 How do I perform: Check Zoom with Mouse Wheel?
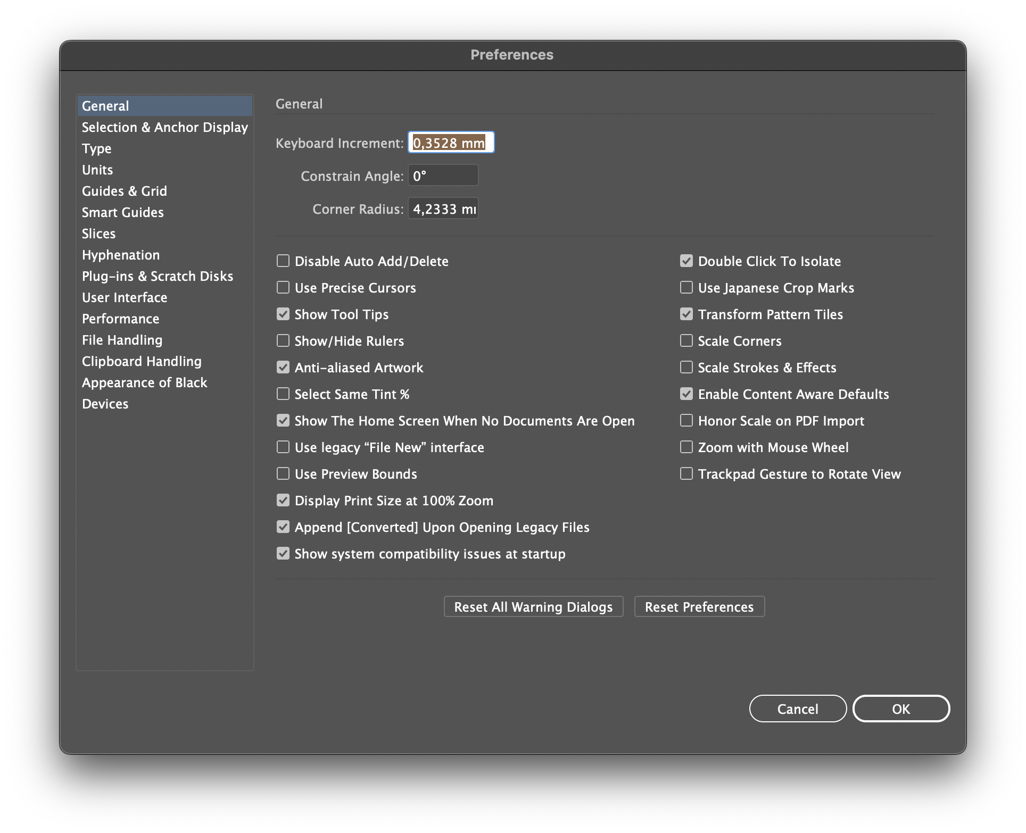click(x=686, y=447)
